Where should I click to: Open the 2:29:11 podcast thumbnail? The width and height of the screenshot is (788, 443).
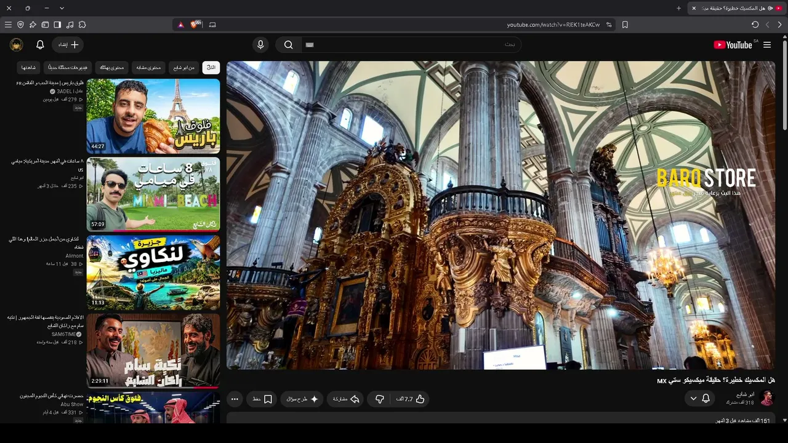153,350
